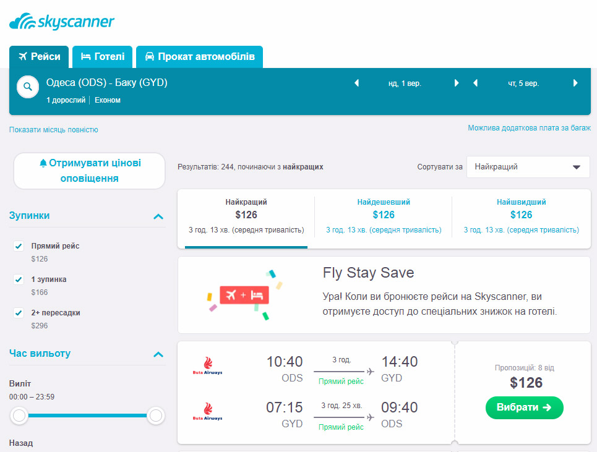The width and height of the screenshot is (597, 452).
Task: Click the plane icon on Рейси tab
Action: tap(23, 56)
